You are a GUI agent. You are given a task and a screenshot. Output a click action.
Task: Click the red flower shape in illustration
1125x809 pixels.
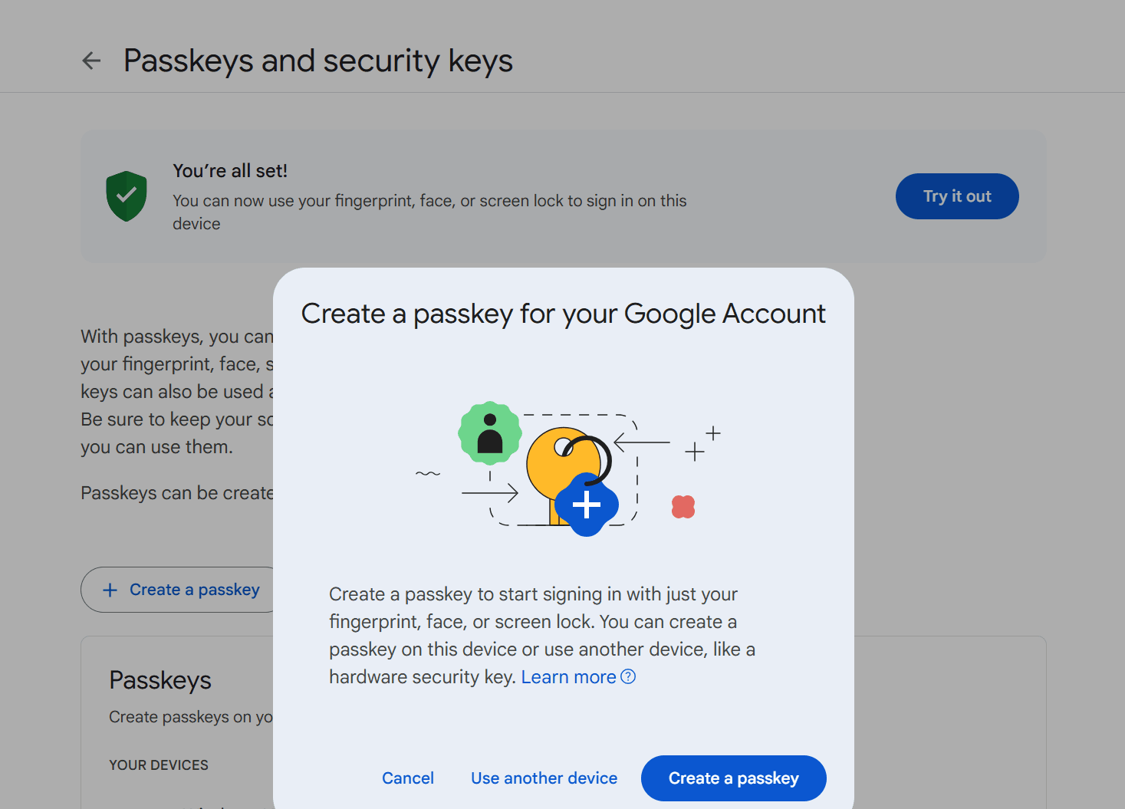click(683, 507)
